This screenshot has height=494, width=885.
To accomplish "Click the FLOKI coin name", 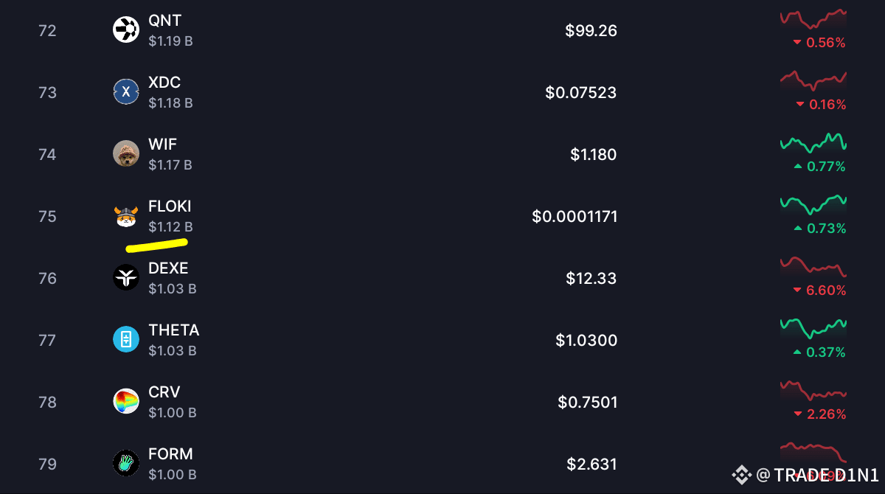I will click(x=170, y=206).
